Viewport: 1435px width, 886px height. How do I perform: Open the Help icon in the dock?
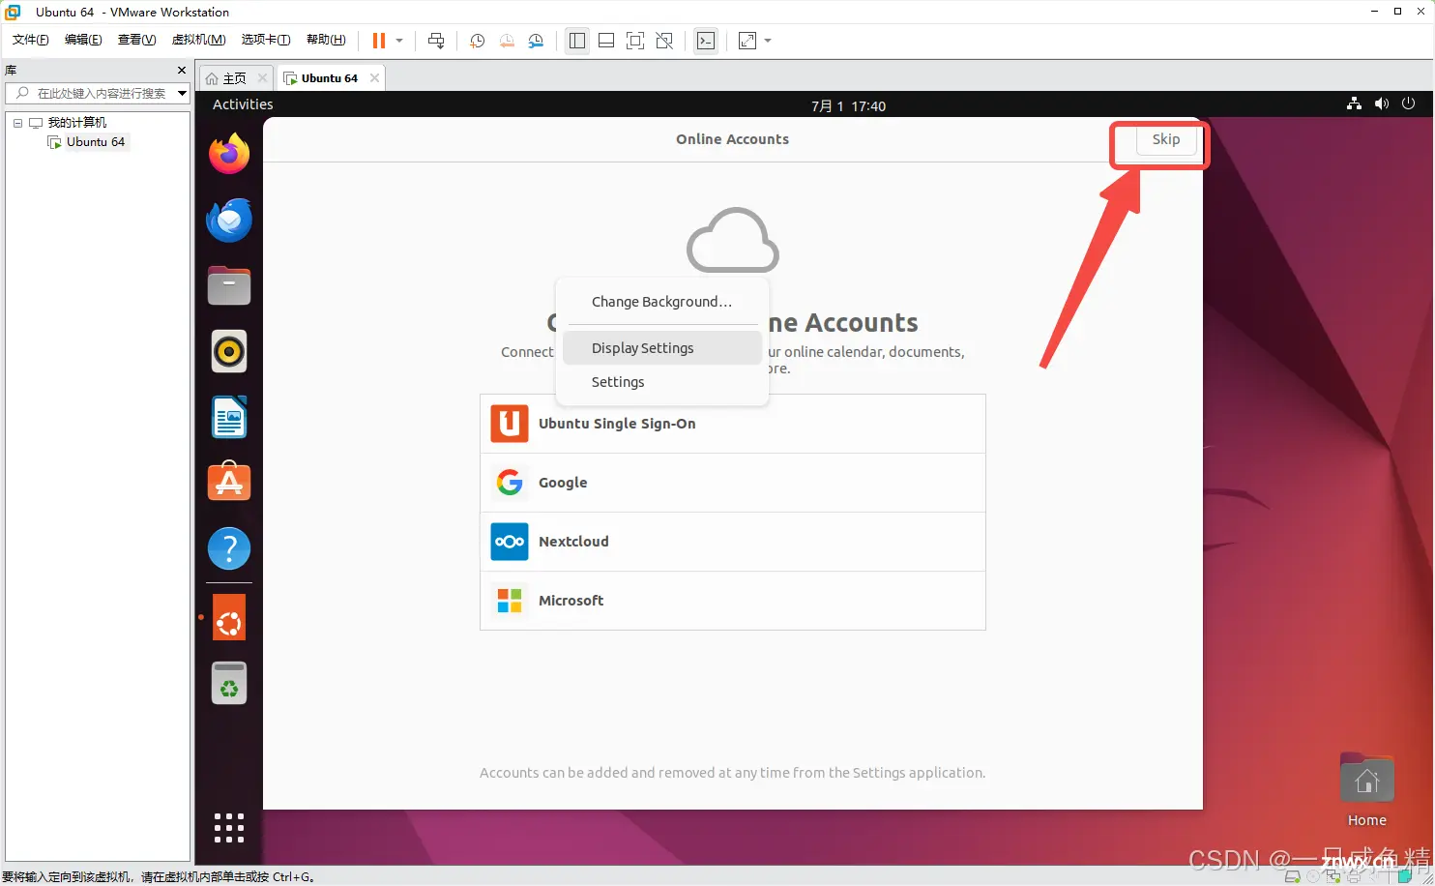click(x=229, y=548)
